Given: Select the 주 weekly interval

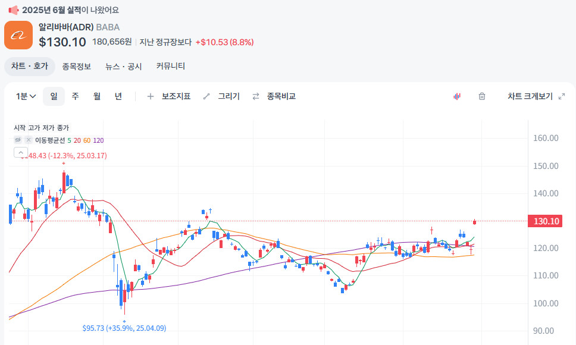Looking at the screenshot, I should pyautogui.click(x=76, y=96).
